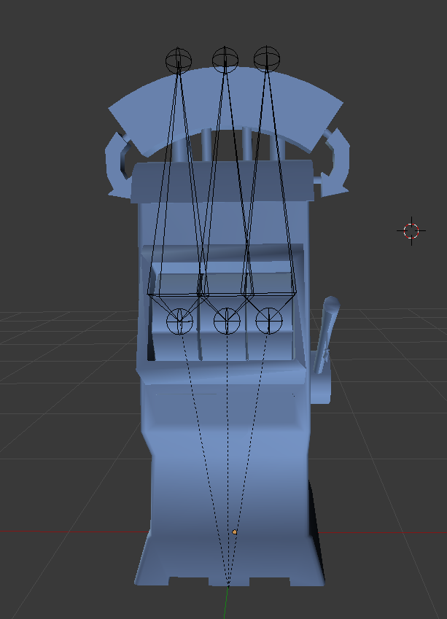Click the machine's top cap block
Viewport: 447px width, 619px height.
[222, 182]
